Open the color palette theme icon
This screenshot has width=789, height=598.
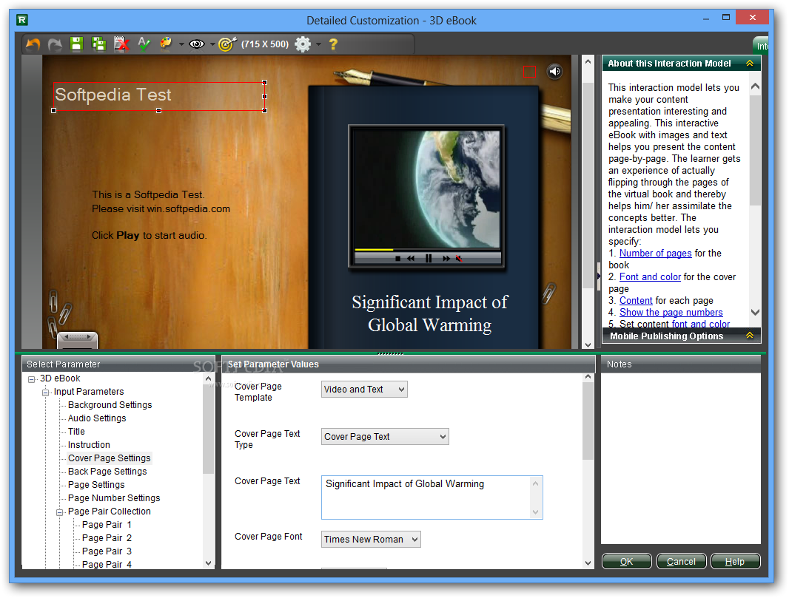(166, 43)
